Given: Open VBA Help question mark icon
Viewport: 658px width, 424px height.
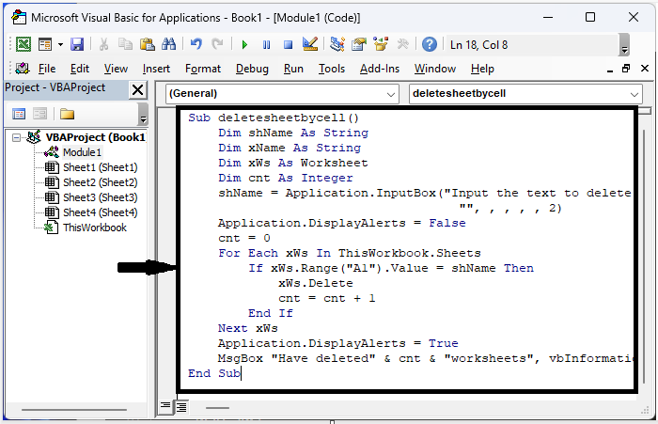Looking at the screenshot, I should pos(430,44).
